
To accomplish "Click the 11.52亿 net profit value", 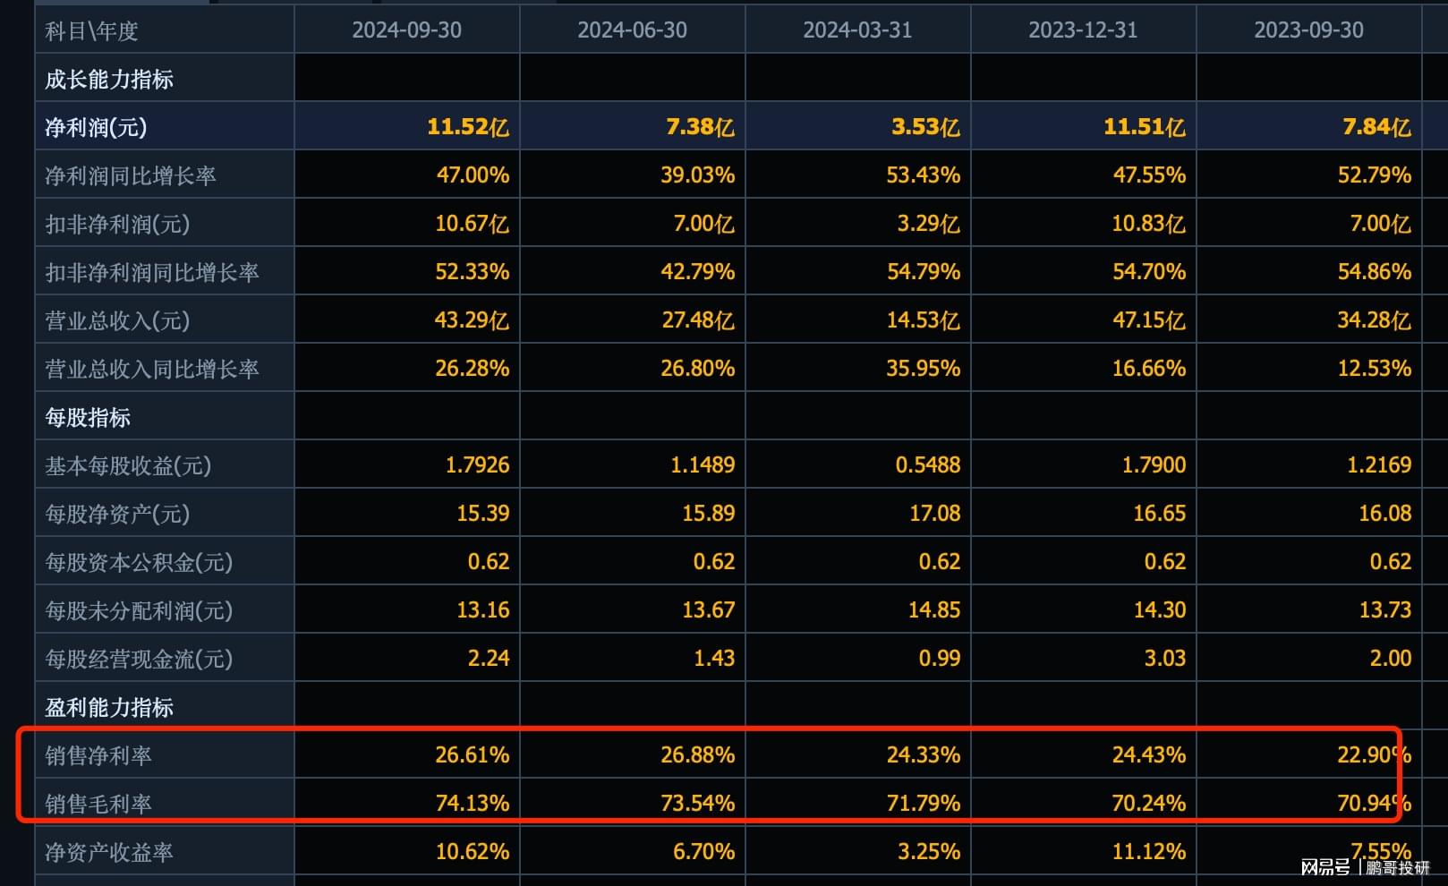I will tap(467, 127).
